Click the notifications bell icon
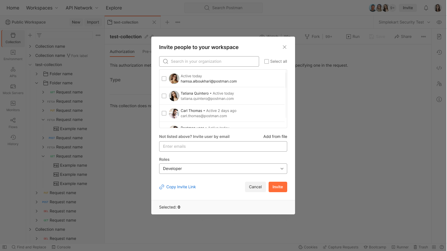This screenshot has width=447, height=251. pyautogui.click(x=426, y=8)
